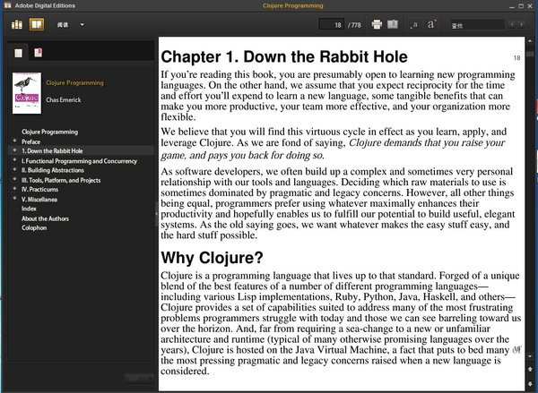Image resolution: width=538 pixels, height=393 pixels.
Task: Expand 'III. Tools, Platform, and Projects' node
Action: tap(14, 179)
